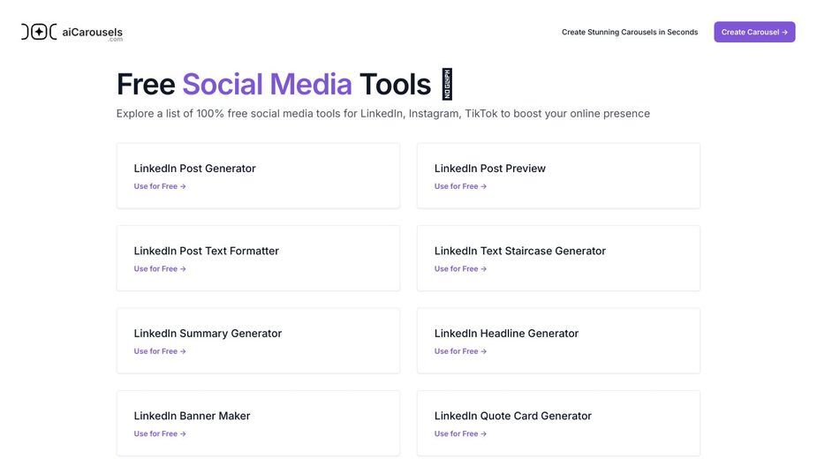This screenshot has height=459, width=817.
Task: Click Use for Free under Text Staircase Generator
Action: (x=460, y=269)
